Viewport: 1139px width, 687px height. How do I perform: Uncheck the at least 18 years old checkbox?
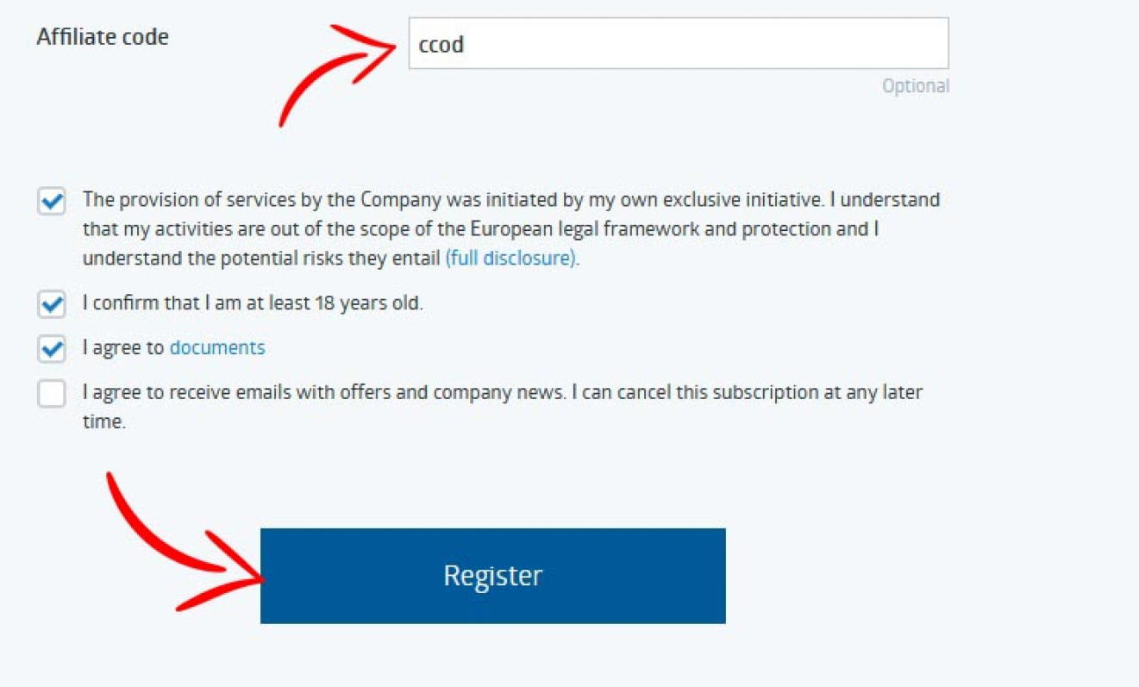click(x=52, y=304)
